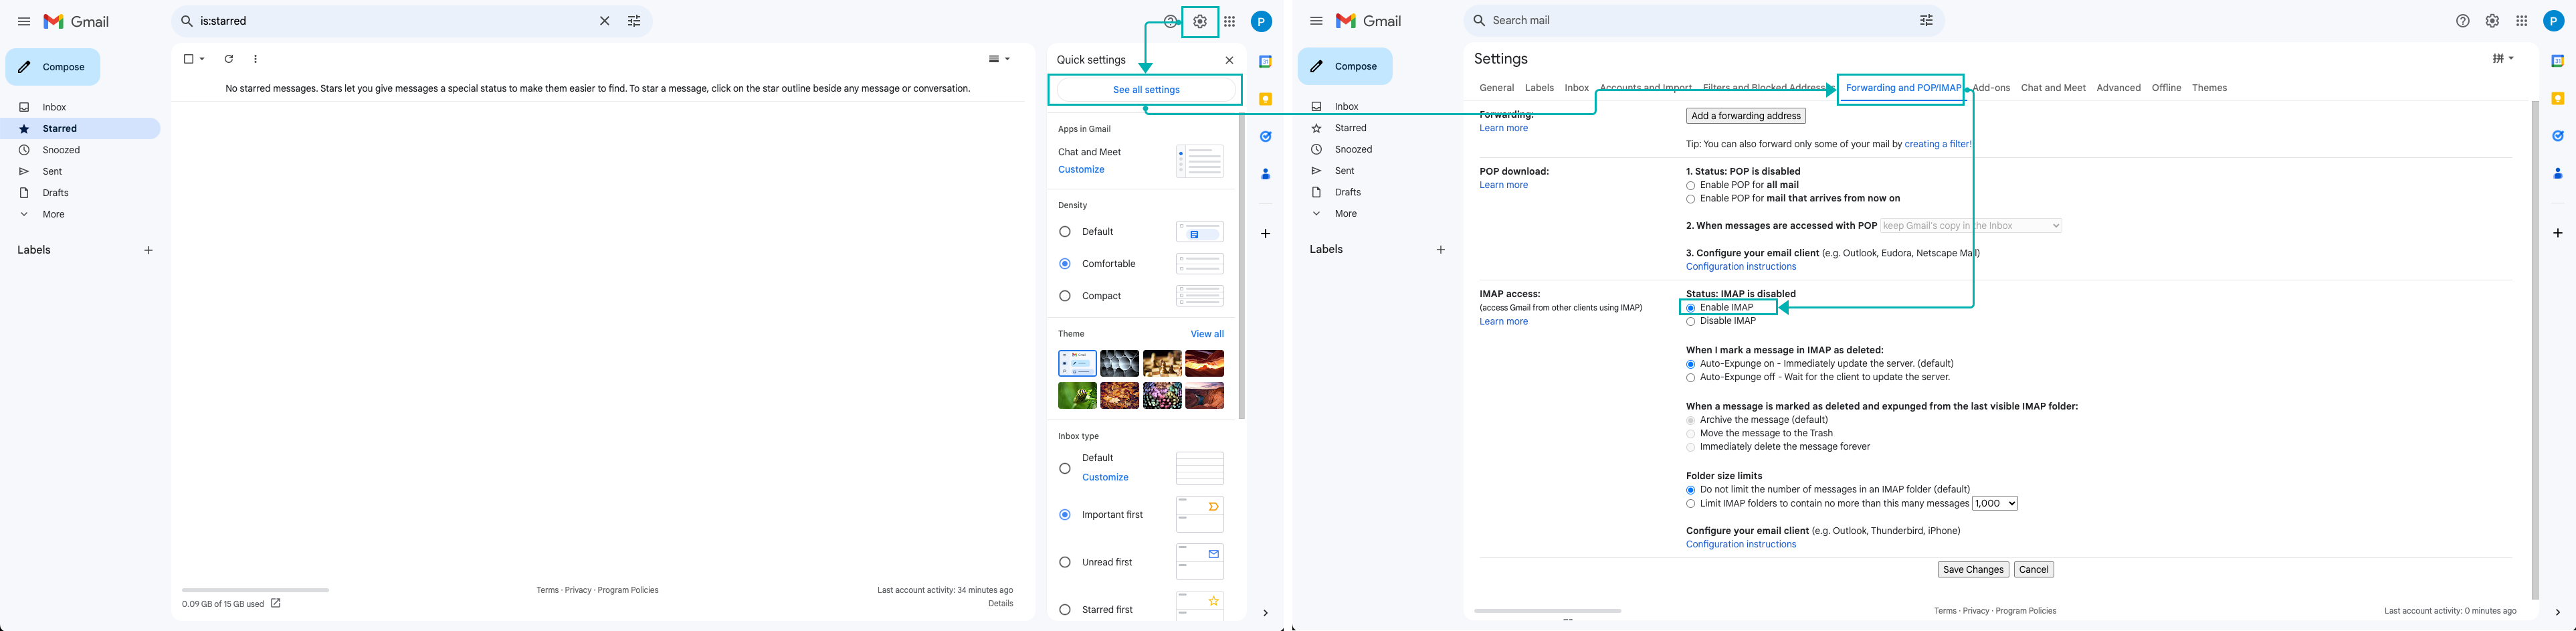Open the keep Gmail's copy in Inbox dropdown

pos(1971,226)
